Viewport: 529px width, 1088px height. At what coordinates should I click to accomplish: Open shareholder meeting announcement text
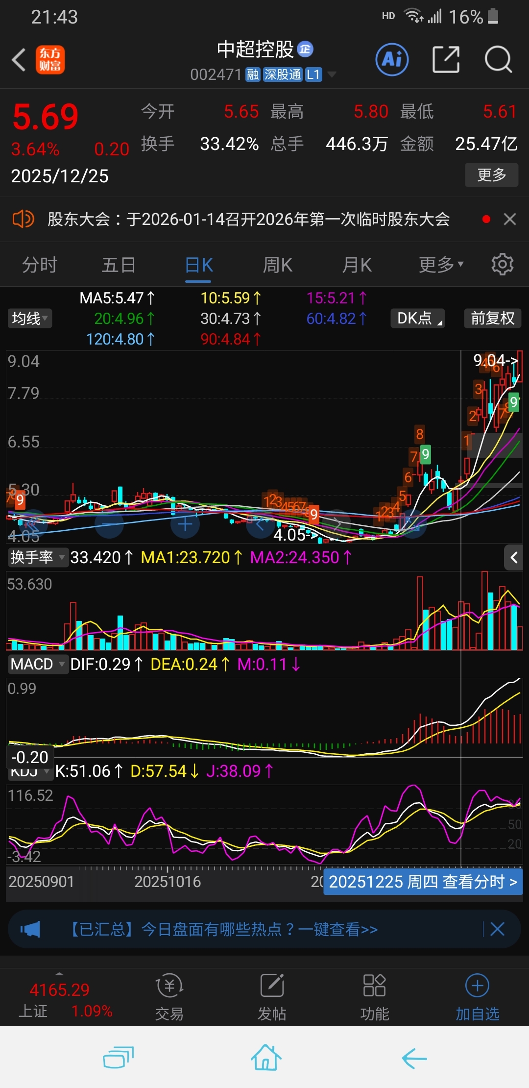(248, 219)
